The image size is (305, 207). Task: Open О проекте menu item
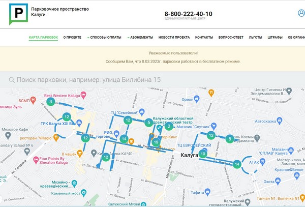[x=72, y=37]
